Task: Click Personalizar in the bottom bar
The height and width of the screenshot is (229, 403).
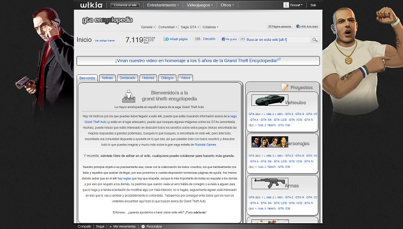Action: pos(154,227)
